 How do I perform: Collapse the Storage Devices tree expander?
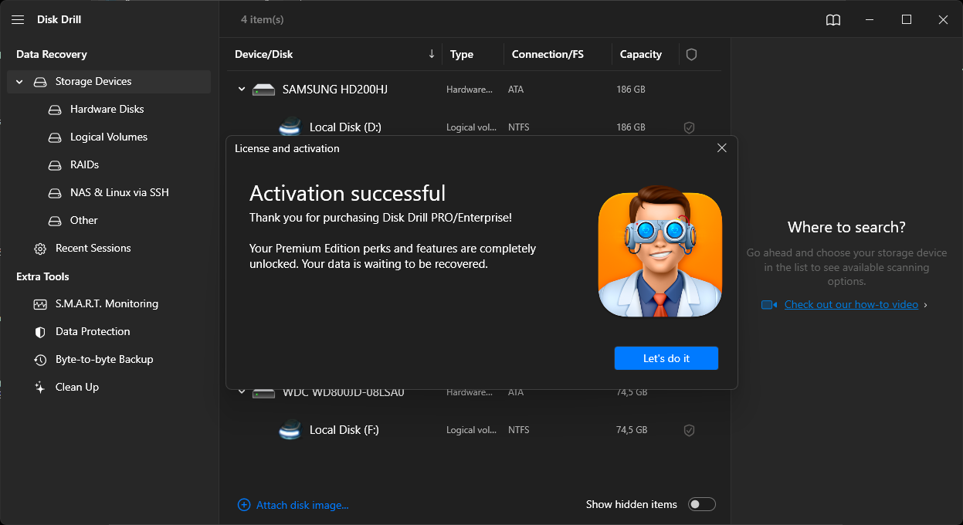pos(20,82)
